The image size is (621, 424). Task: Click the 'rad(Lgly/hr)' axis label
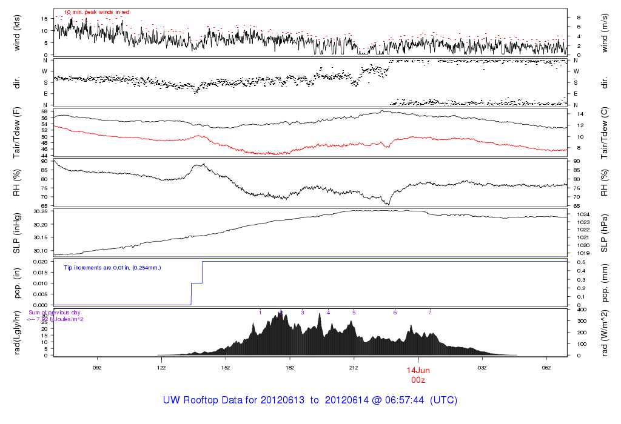tap(16, 333)
